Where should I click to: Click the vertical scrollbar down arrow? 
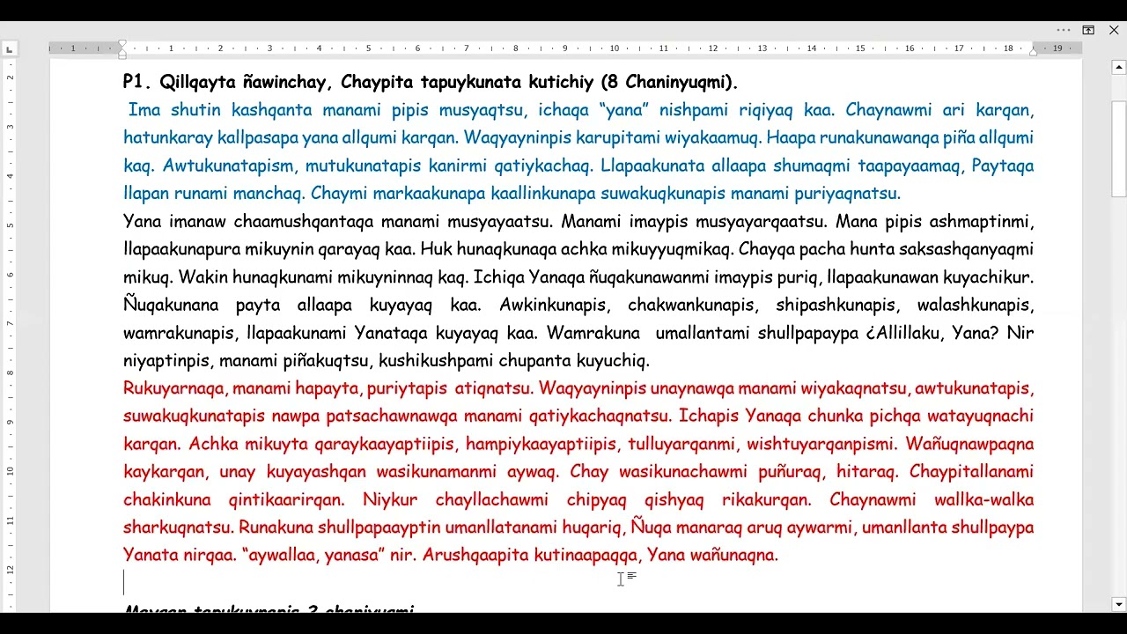click(1119, 604)
